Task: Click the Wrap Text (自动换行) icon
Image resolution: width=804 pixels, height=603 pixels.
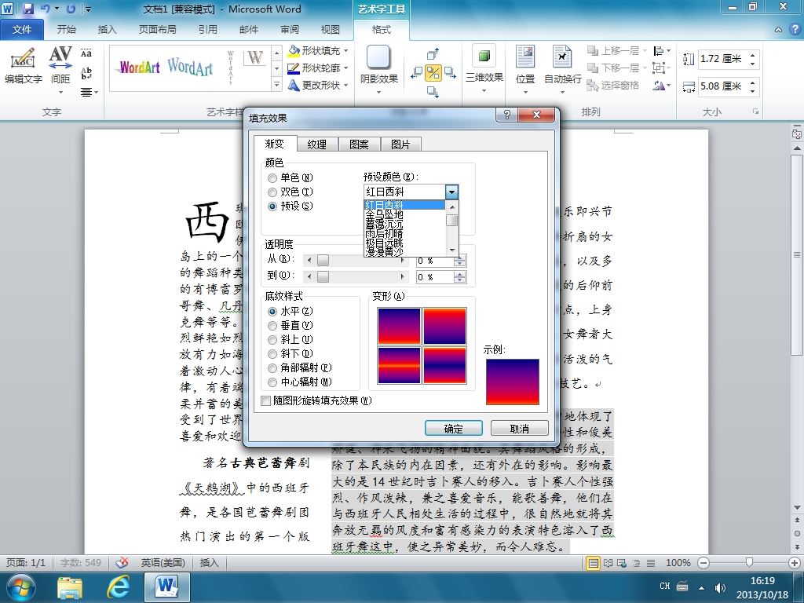Action: pyautogui.click(x=562, y=57)
